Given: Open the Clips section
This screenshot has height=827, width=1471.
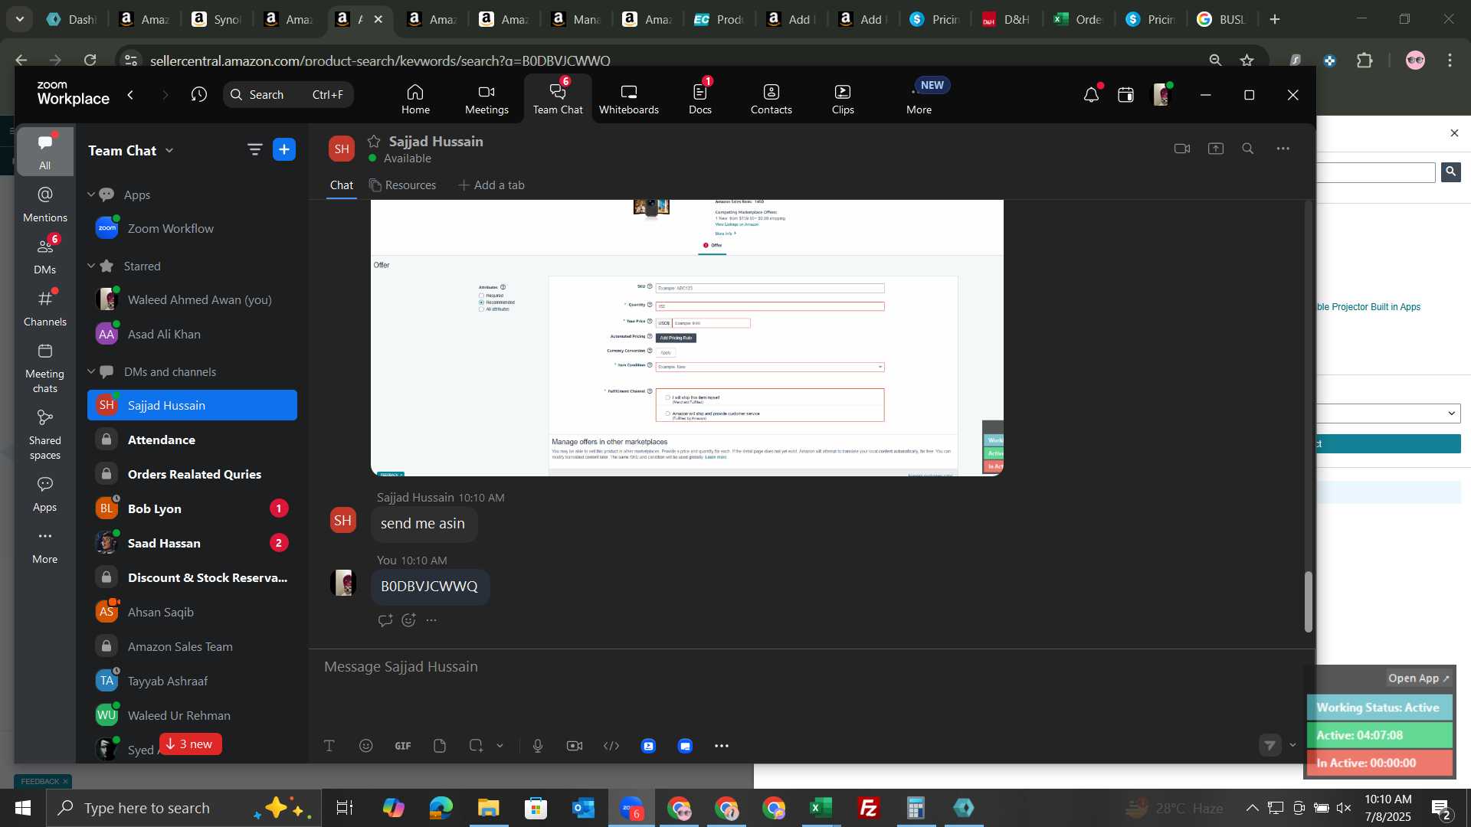Looking at the screenshot, I should pos(843,99).
